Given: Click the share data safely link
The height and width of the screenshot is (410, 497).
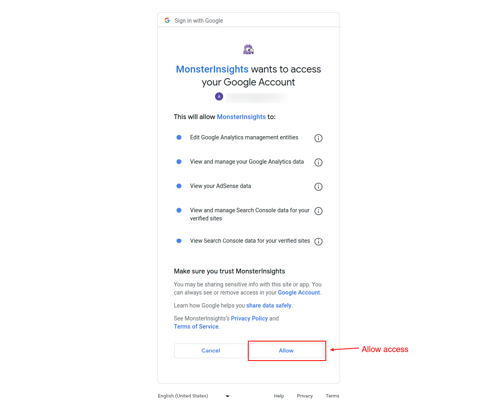Looking at the screenshot, I should 269,305.
